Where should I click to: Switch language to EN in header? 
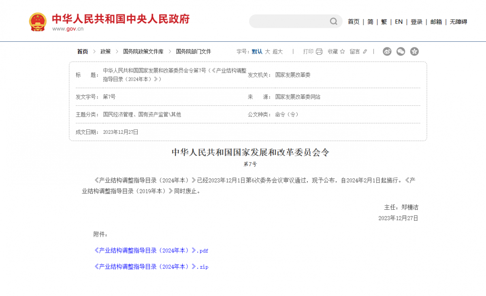click(x=399, y=22)
